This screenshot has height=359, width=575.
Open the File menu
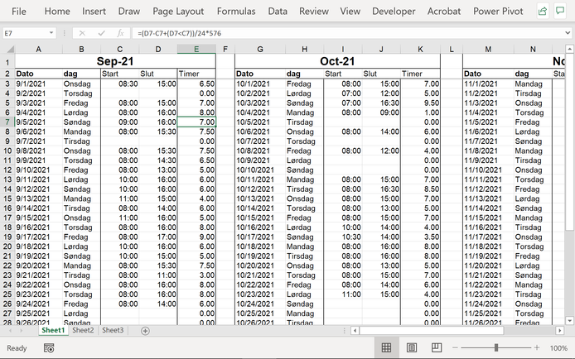(x=19, y=12)
